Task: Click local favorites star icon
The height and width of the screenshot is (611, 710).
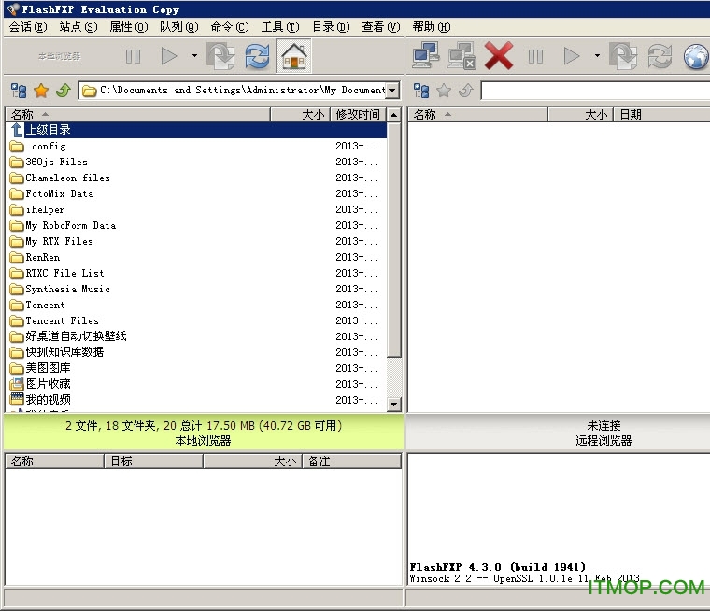Action: click(x=41, y=91)
